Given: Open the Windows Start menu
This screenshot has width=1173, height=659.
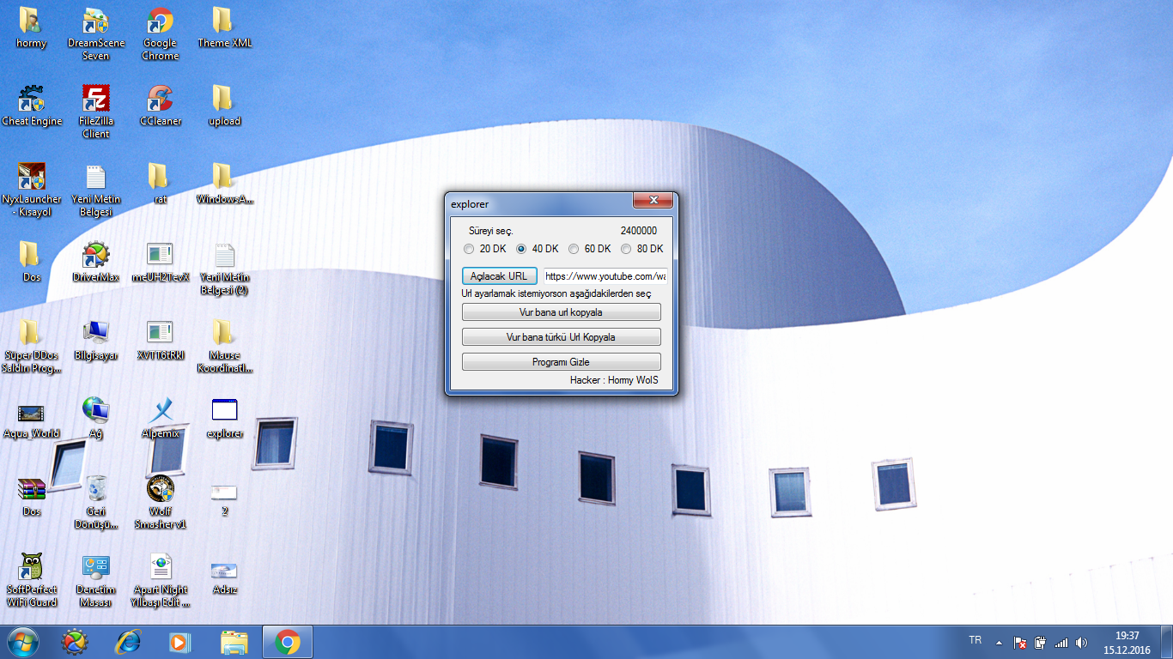Looking at the screenshot, I should point(22,642).
